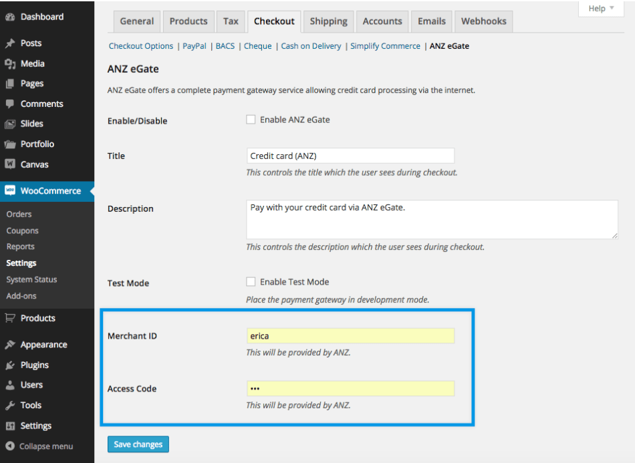
Task: Open the Simplify Commerce link
Action: (x=385, y=46)
